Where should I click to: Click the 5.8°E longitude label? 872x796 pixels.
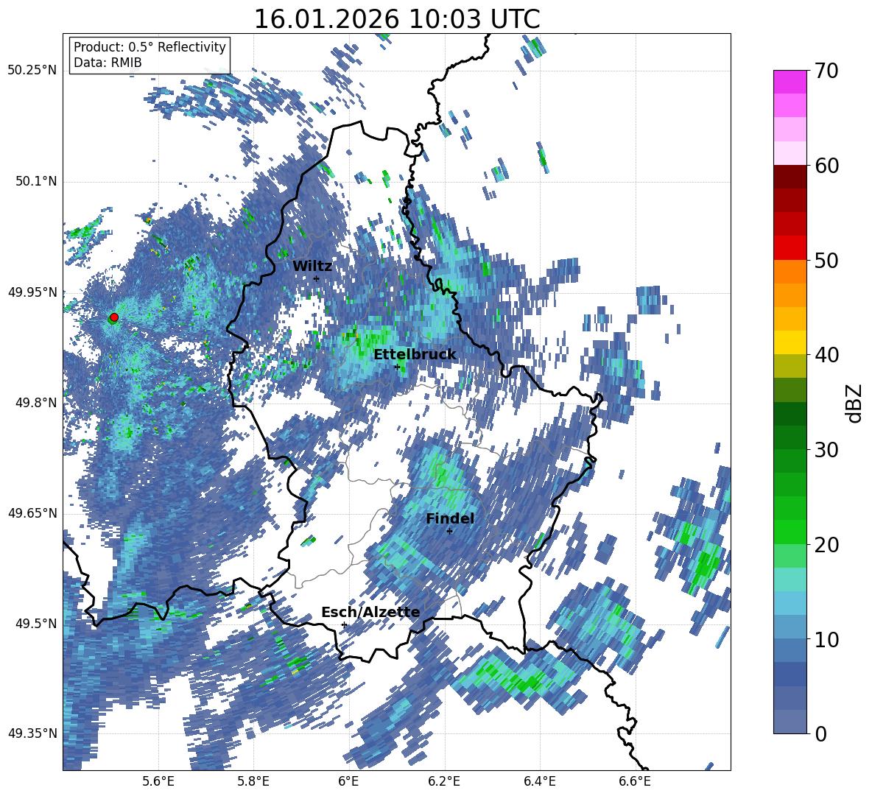point(253,781)
